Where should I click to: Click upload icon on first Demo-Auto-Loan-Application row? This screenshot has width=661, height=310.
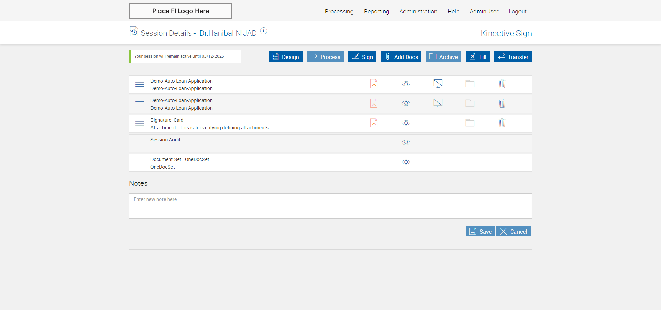374,84
